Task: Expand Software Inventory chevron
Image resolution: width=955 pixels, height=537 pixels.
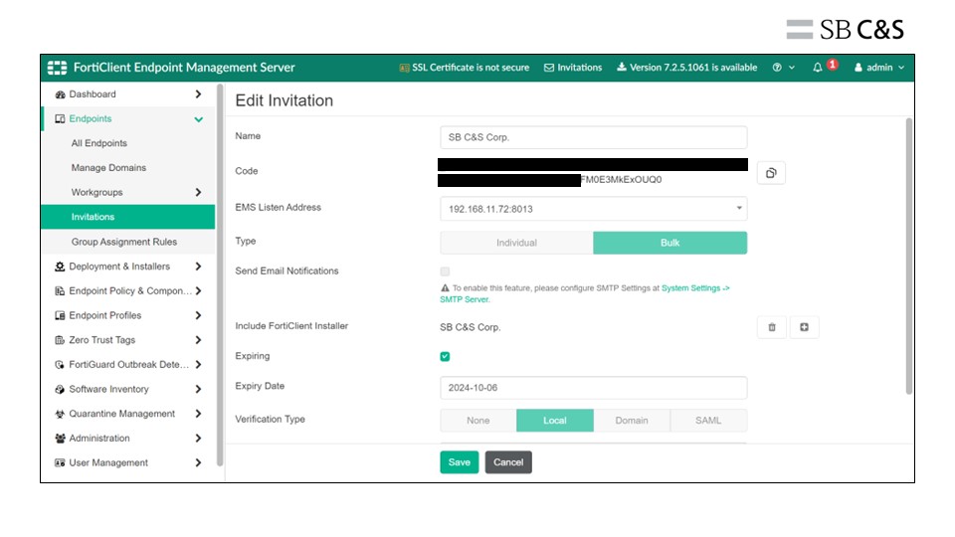Action: [198, 389]
